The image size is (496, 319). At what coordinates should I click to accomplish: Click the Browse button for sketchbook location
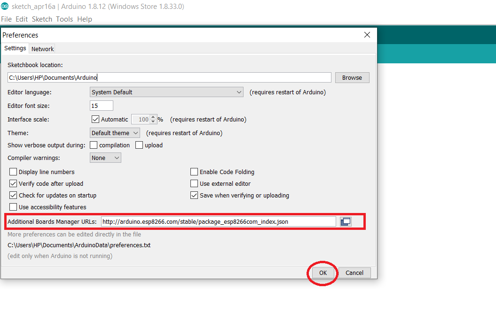tap(352, 77)
